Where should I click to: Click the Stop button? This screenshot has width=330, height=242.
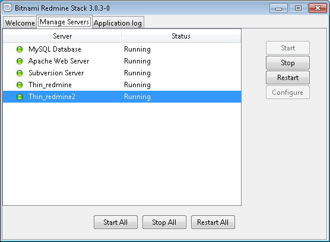coord(288,63)
